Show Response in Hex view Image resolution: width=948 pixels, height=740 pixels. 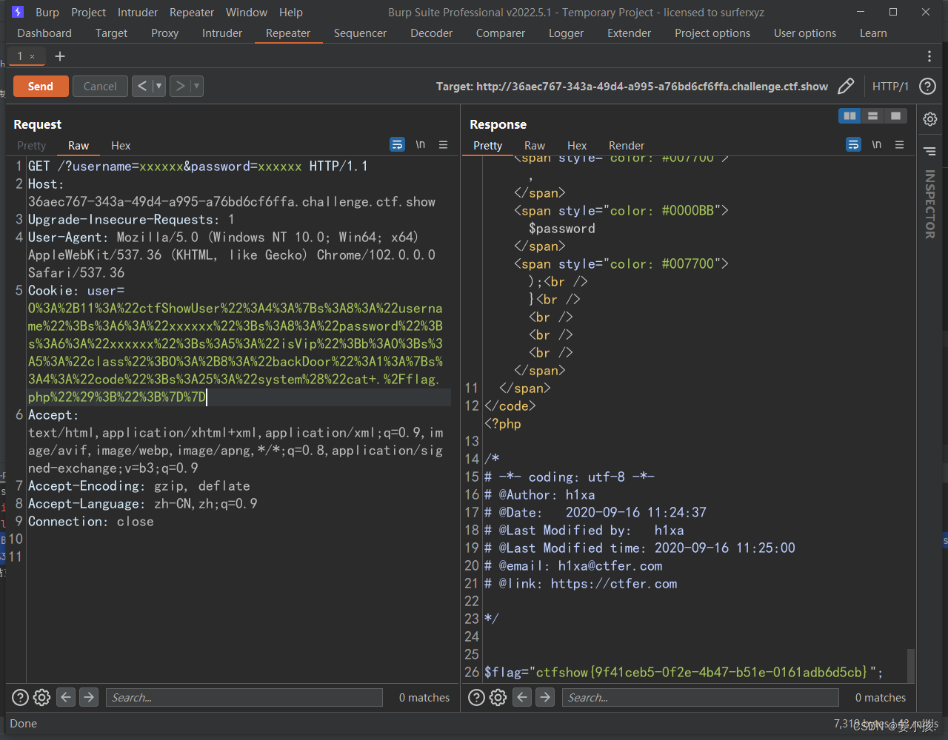(x=577, y=146)
